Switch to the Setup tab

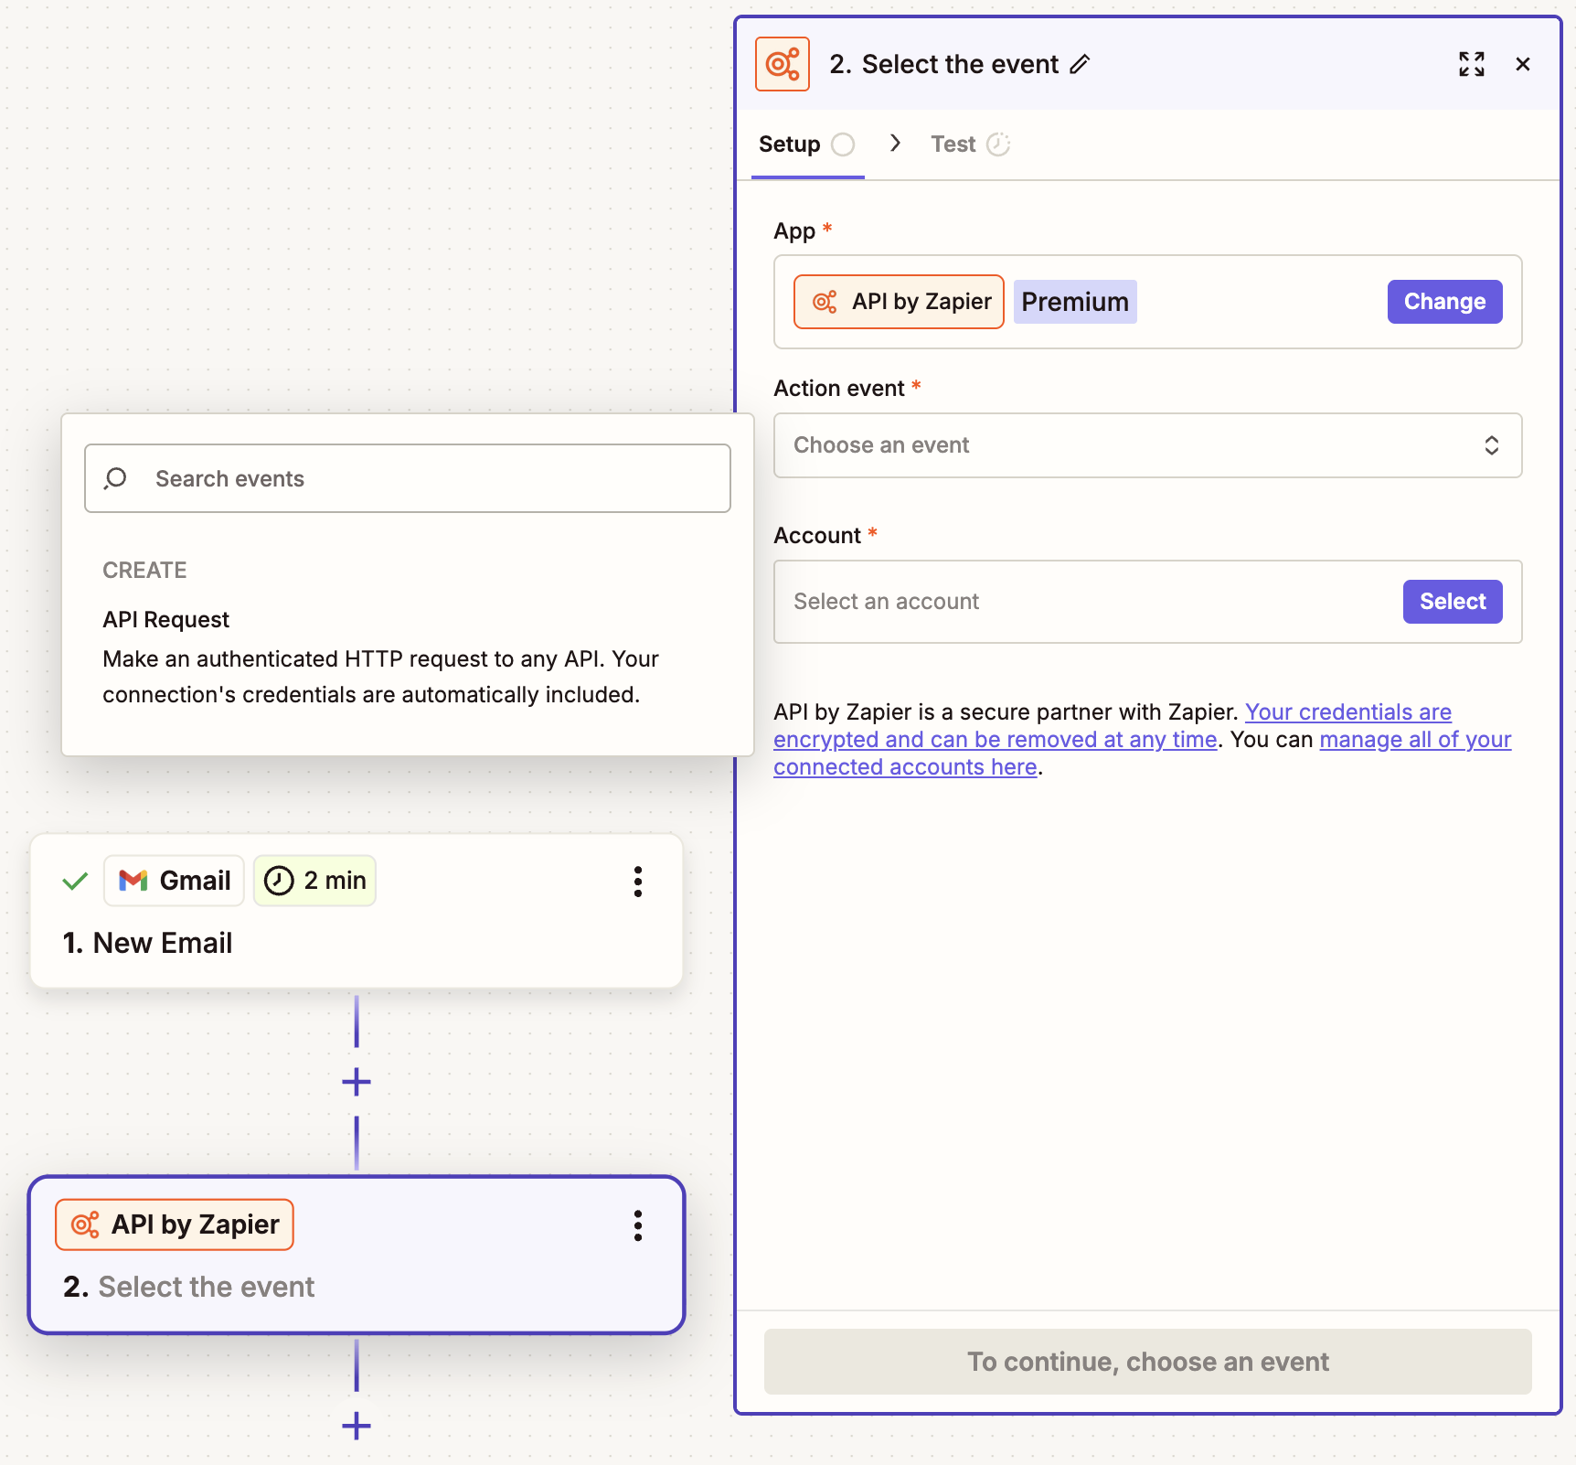click(807, 144)
